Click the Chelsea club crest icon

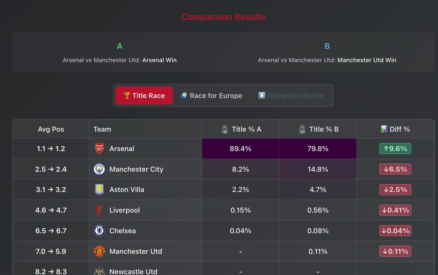[99, 231]
